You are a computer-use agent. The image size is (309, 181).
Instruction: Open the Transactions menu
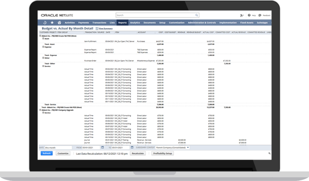pos(99,23)
